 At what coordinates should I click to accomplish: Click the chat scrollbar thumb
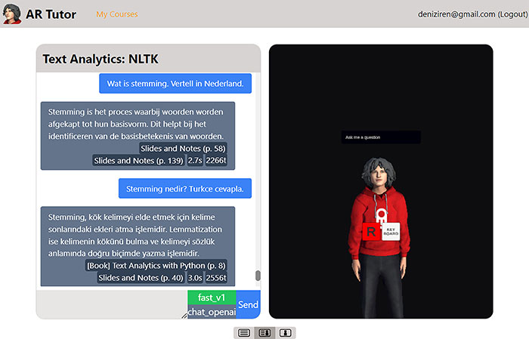[x=258, y=276]
